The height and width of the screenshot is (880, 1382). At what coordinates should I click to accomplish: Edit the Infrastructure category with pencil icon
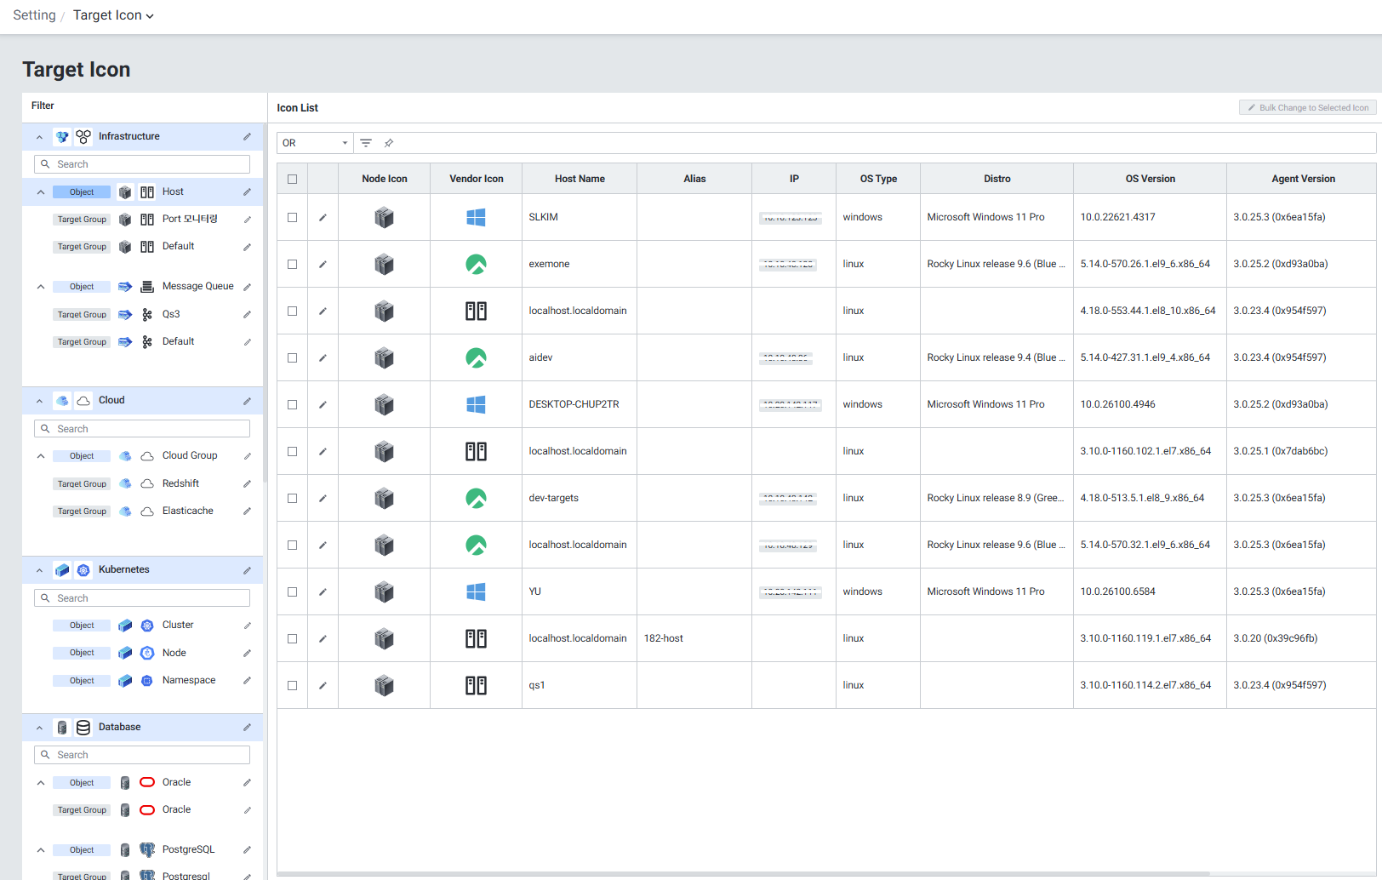pos(247,137)
